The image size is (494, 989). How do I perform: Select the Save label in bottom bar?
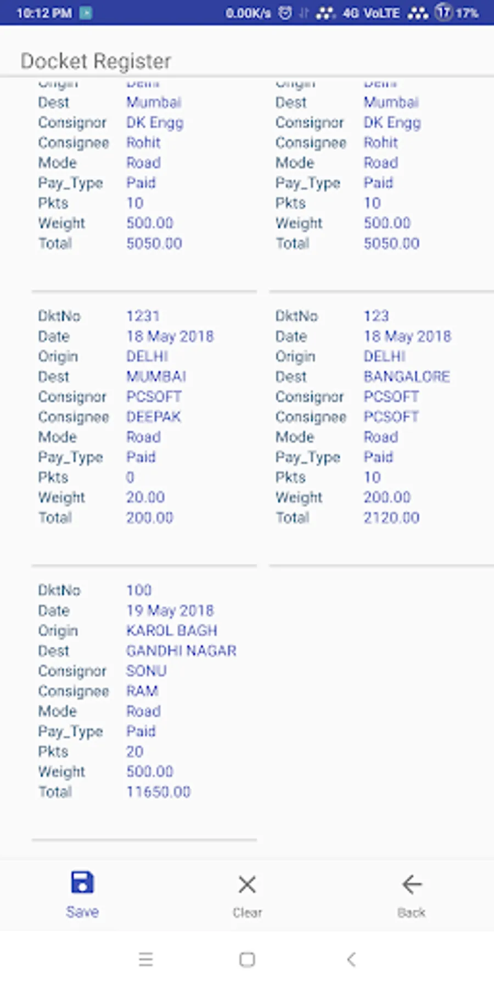pos(82,912)
